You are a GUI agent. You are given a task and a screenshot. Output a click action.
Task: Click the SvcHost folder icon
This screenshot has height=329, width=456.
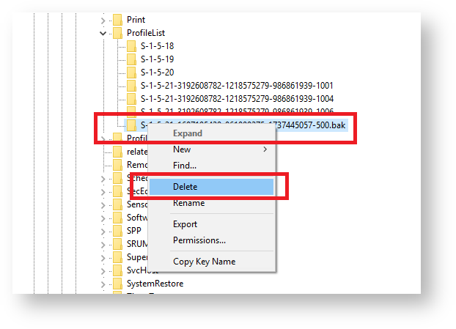coord(117,270)
